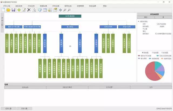Save using the floppy disk icon

tap(13, 10)
